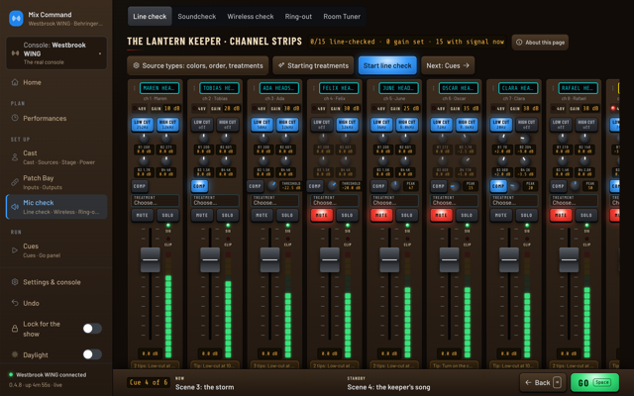Toggle 48V phantom power on Ada's channel

tap(260, 108)
